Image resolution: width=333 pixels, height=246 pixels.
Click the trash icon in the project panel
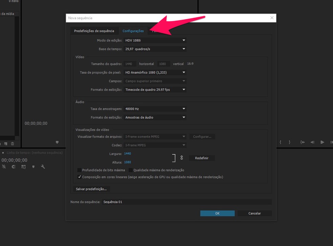(x=12, y=144)
